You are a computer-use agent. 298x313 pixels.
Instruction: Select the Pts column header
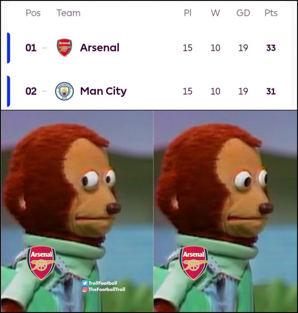pyautogui.click(x=271, y=13)
